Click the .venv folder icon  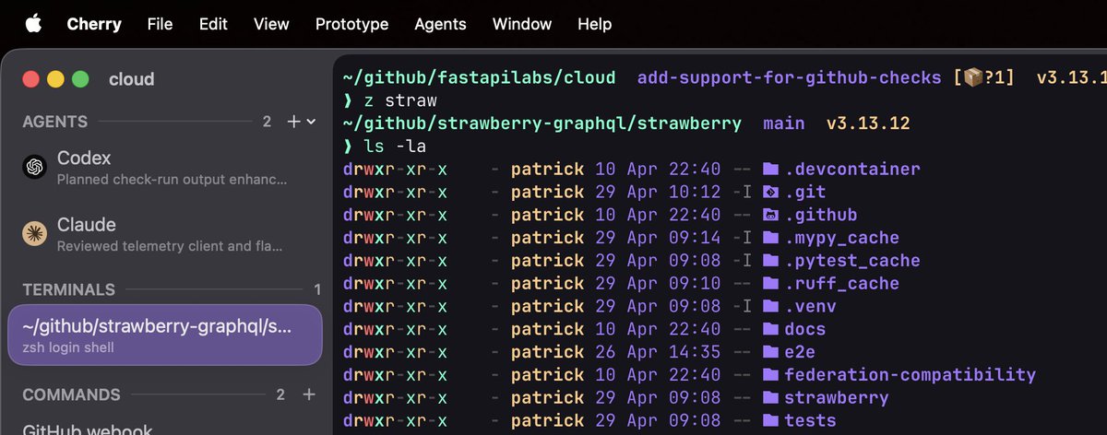770,306
